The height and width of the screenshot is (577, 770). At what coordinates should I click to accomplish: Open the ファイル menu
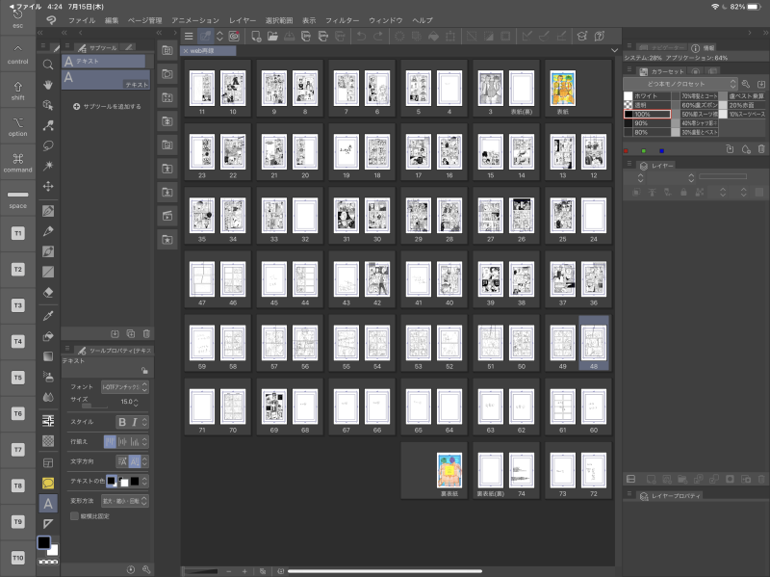pyautogui.click(x=82, y=20)
